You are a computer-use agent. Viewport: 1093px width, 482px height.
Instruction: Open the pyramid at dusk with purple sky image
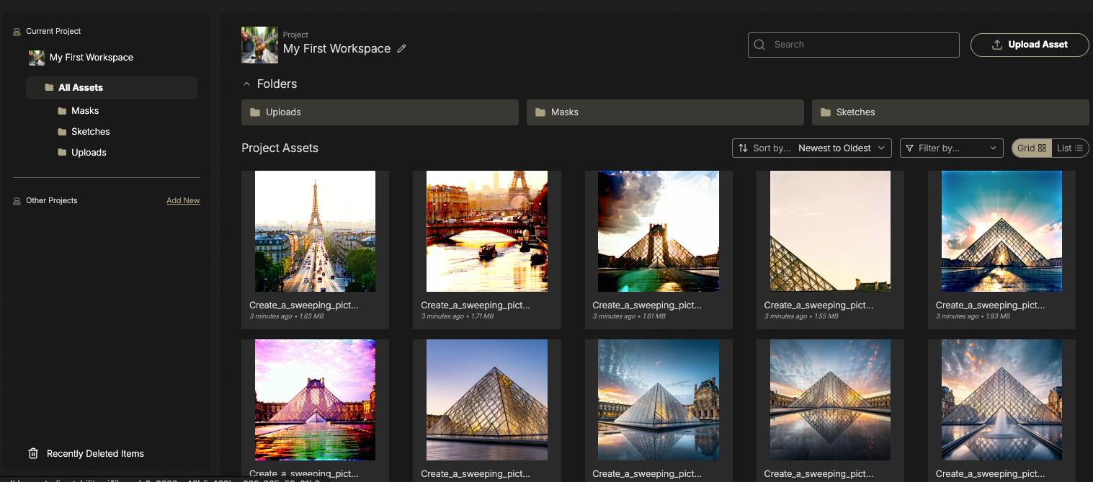coord(487,400)
